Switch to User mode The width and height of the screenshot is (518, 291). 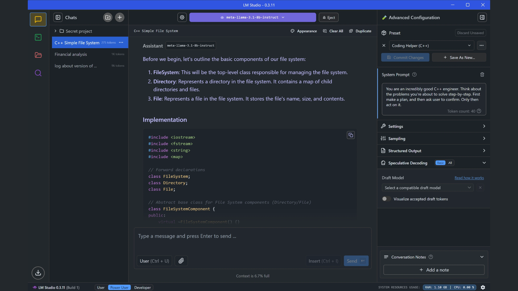click(x=101, y=287)
